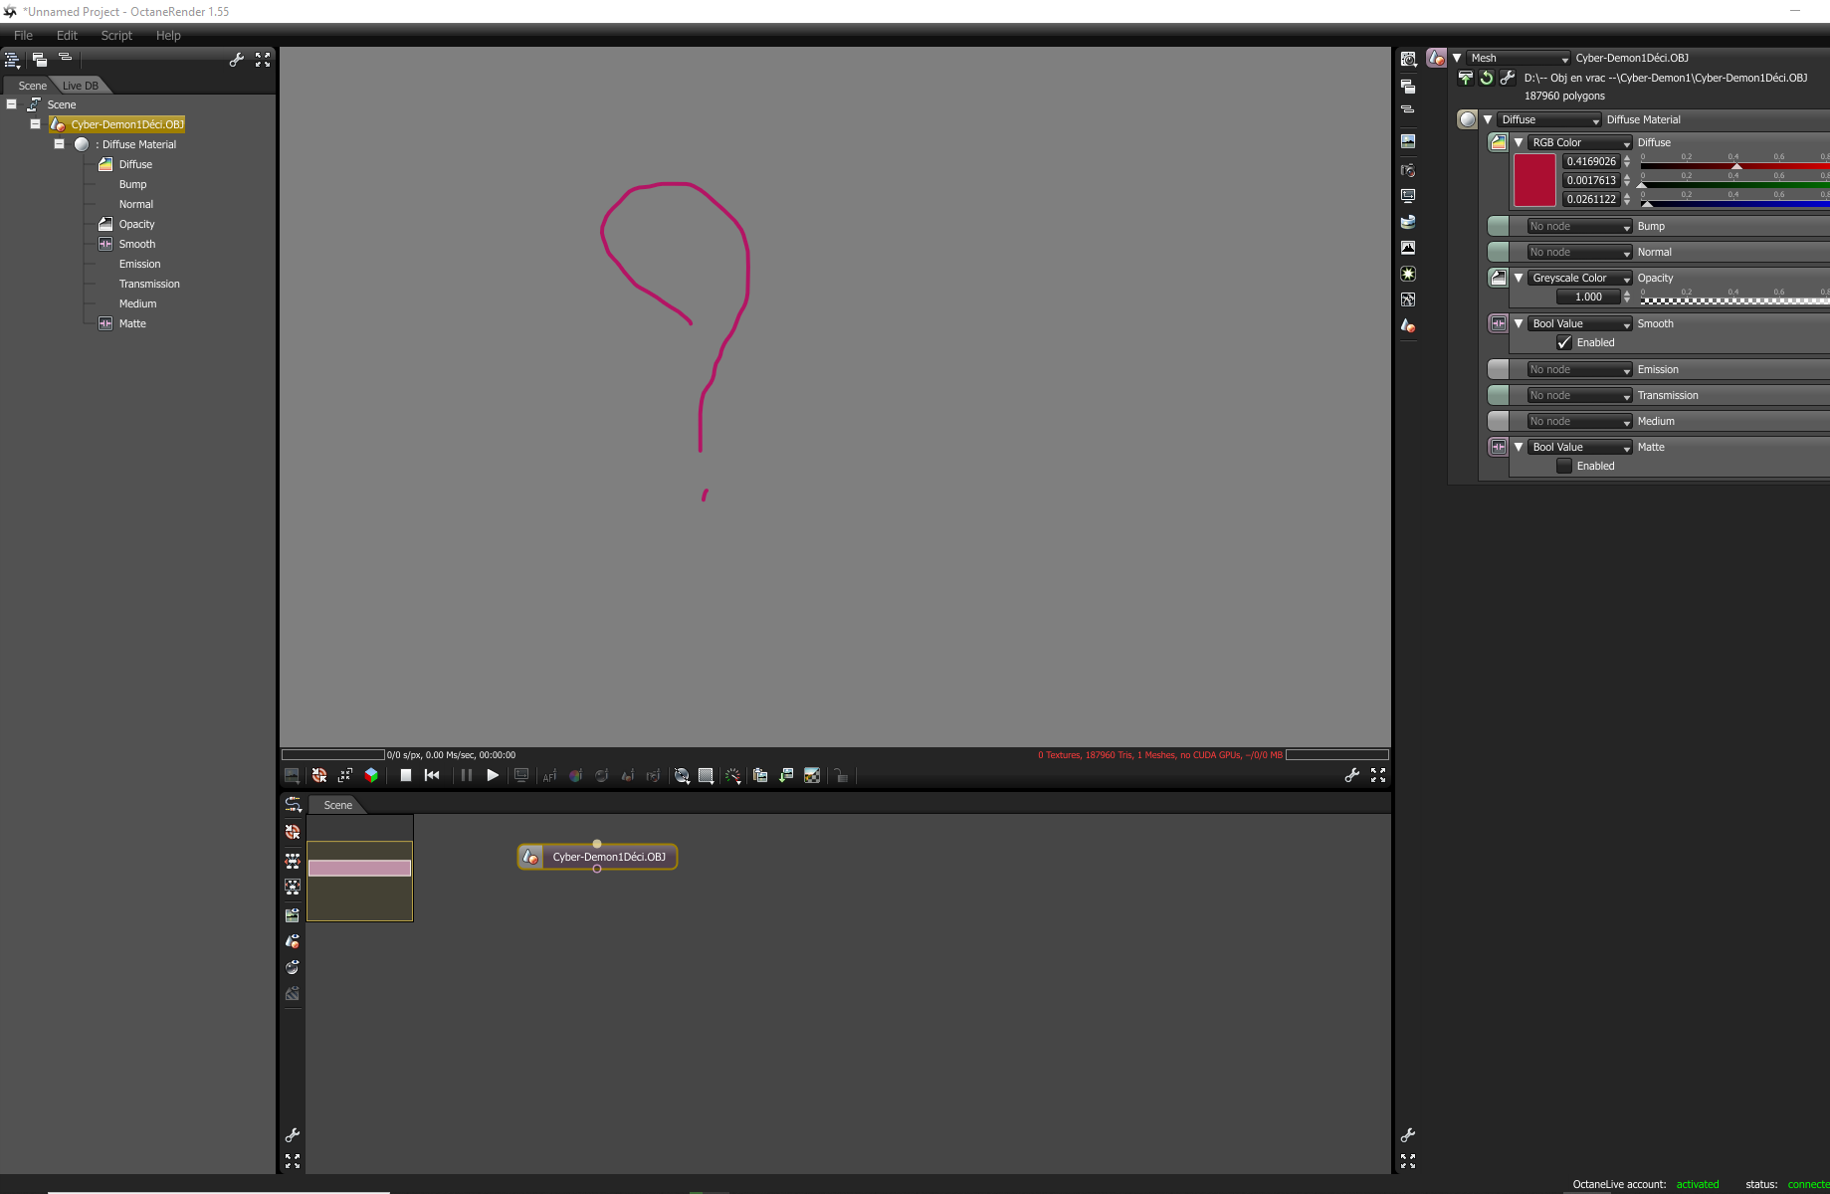Open the Medium No node dropdown
Image resolution: width=1830 pixels, height=1194 pixels.
tap(1580, 422)
